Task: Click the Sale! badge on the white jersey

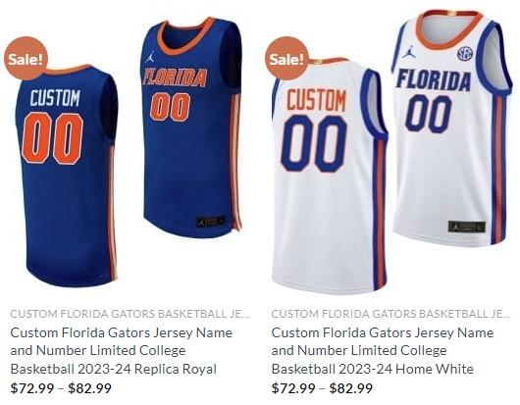Action: pyautogui.click(x=286, y=59)
